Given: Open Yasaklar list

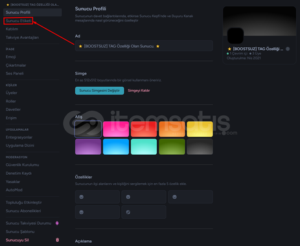Looking at the screenshot, I should (13, 182).
